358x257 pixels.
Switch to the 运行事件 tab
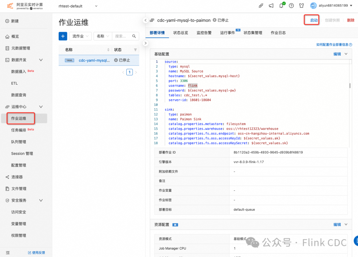click(227, 33)
